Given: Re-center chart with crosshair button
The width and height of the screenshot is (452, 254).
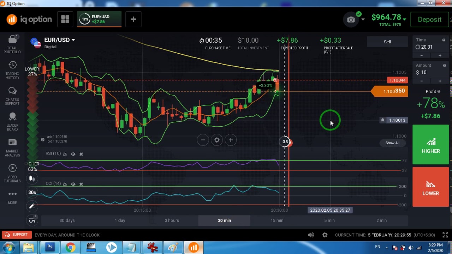Looking at the screenshot, I should [x=217, y=140].
